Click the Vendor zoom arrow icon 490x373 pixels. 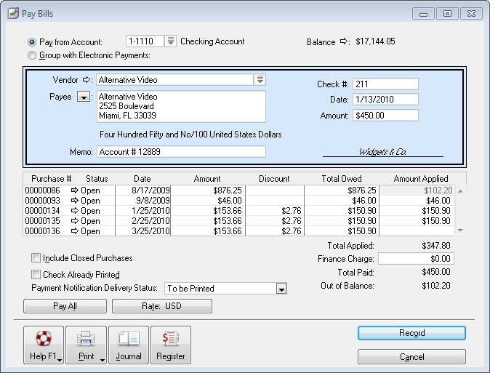click(x=87, y=80)
